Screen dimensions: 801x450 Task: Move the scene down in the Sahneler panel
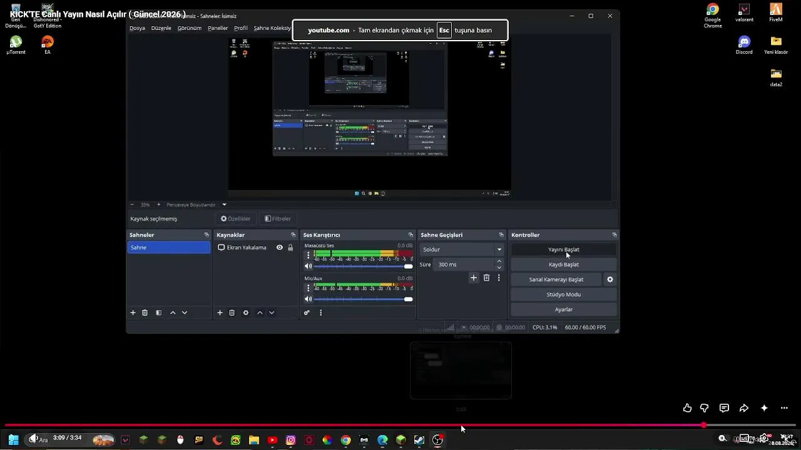pos(185,312)
